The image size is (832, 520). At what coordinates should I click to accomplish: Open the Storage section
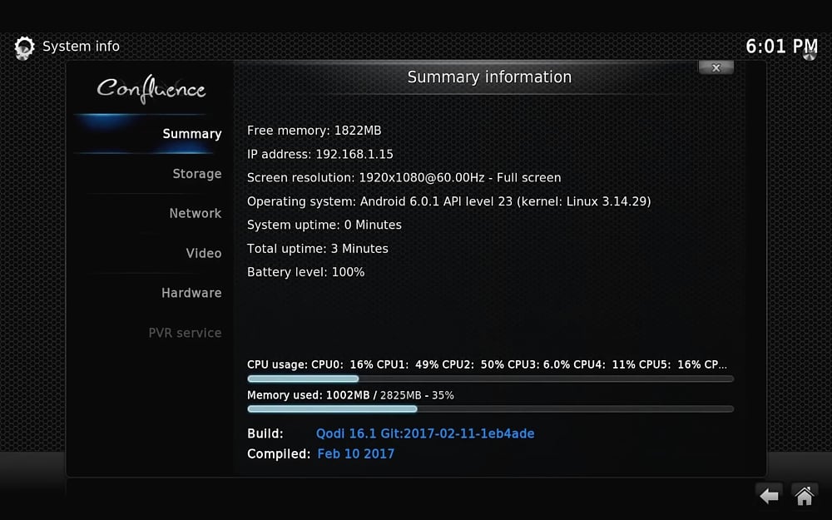tap(196, 174)
